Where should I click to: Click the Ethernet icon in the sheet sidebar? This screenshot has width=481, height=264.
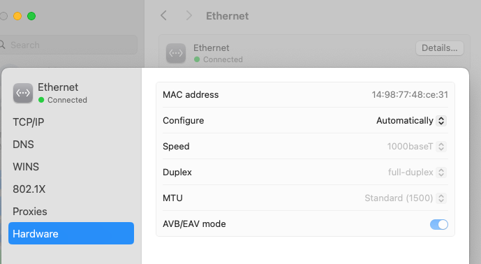coord(23,93)
